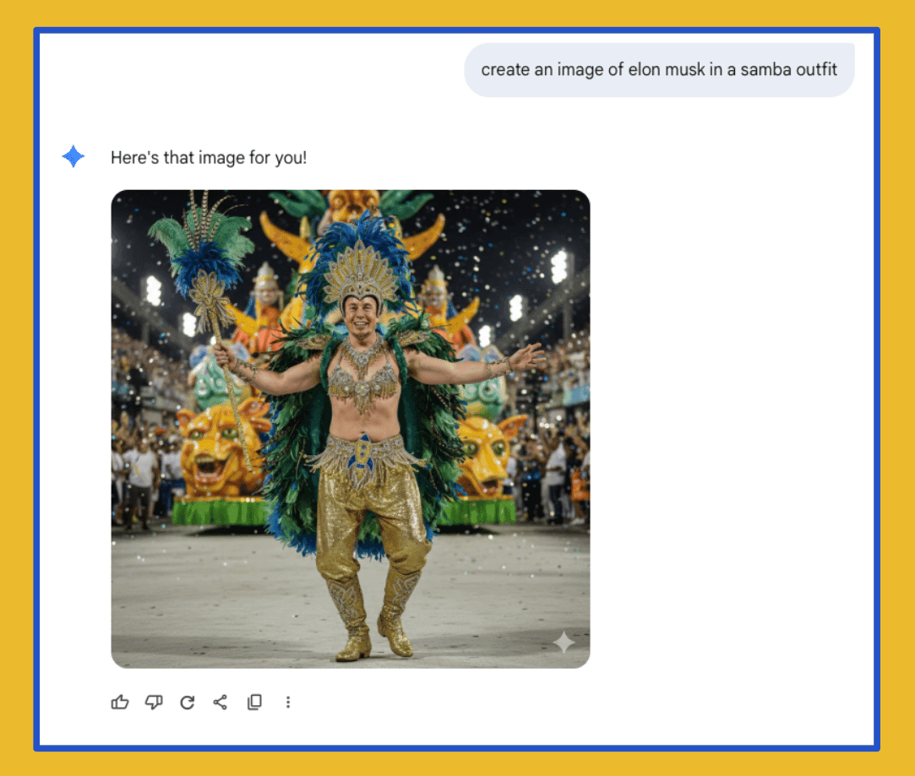Click the "Here's that image for you!" text
The width and height of the screenshot is (915, 776).
(209, 158)
